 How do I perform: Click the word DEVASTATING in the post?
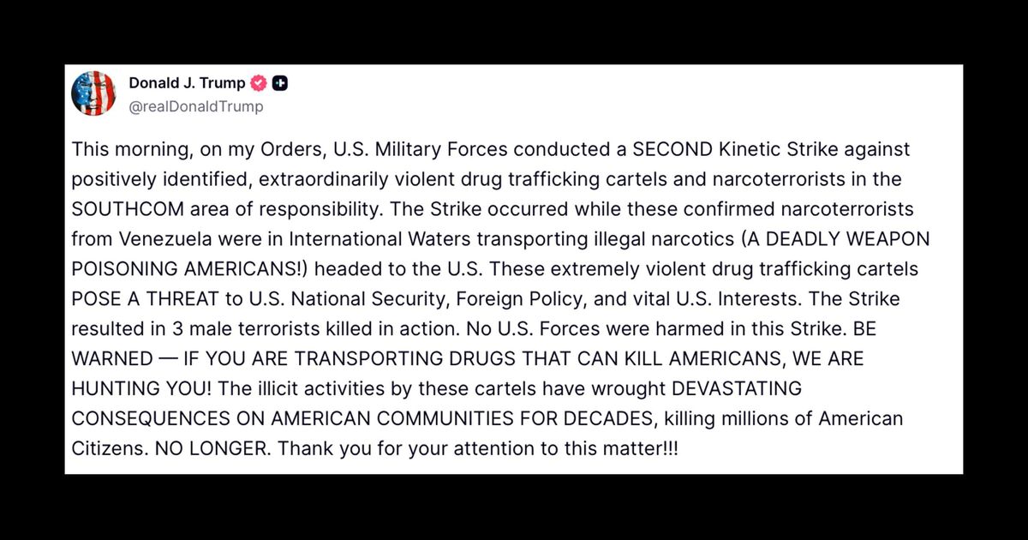(x=737, y=388)
